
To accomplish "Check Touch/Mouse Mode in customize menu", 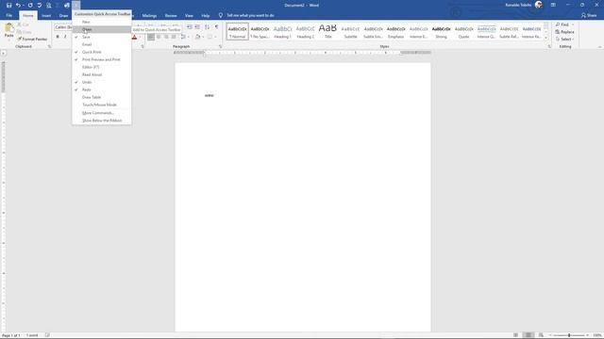I will point(102,105).
